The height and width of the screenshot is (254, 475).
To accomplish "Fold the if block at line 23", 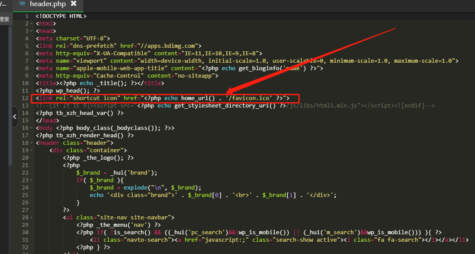I will pyautogui.click(x=32, y=181).
